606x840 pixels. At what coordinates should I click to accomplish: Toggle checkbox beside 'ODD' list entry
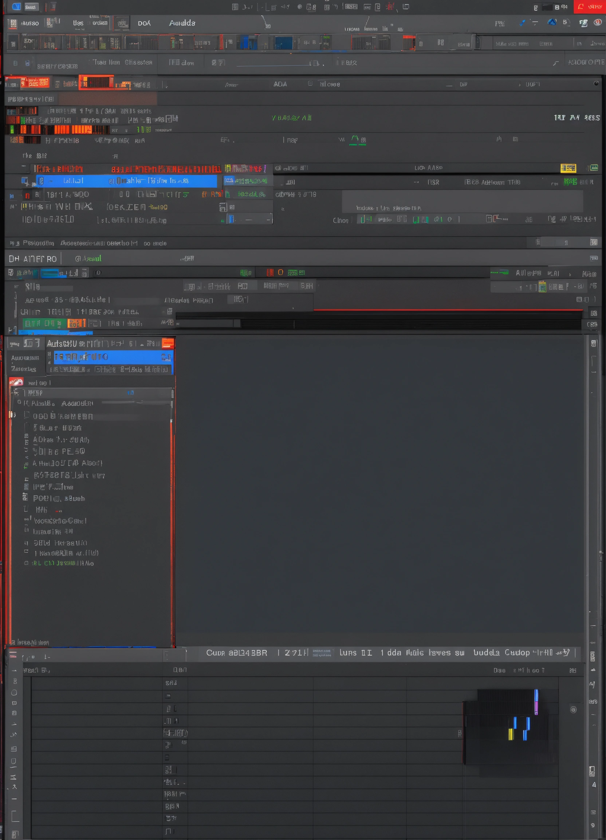(x=27, y=416)
